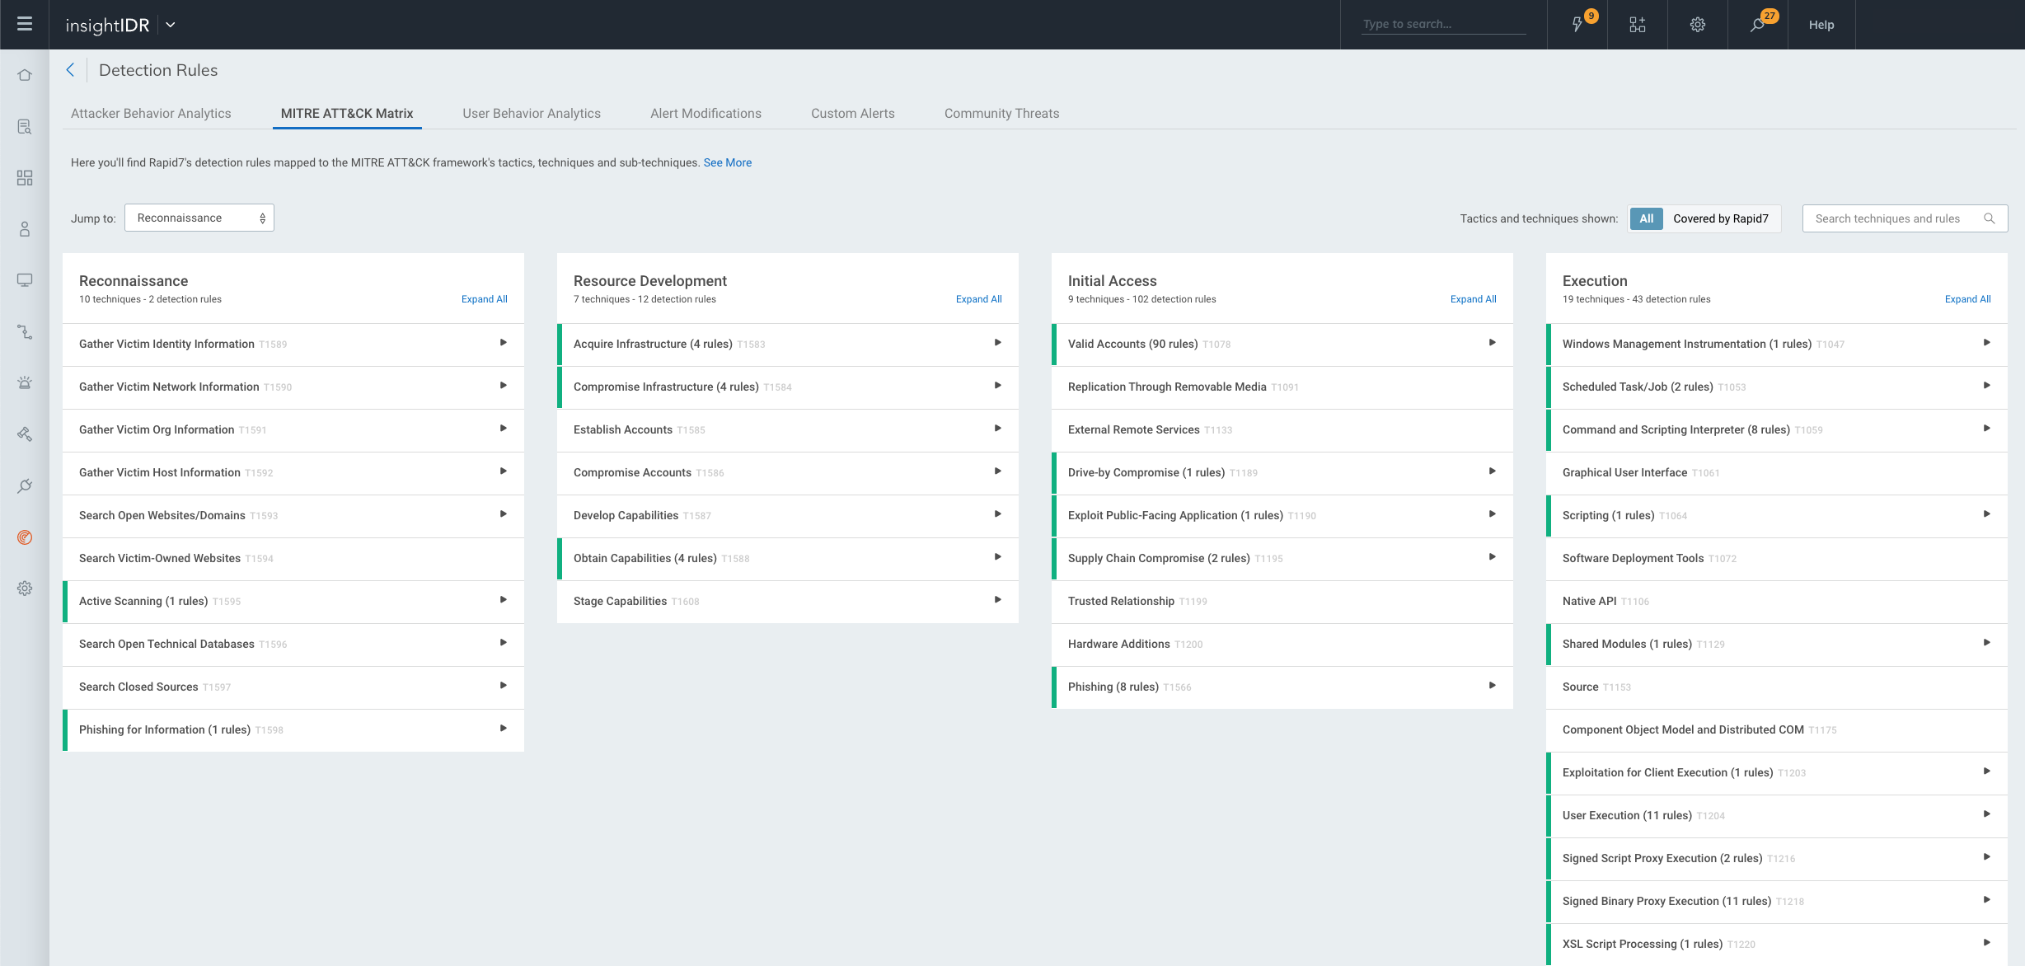Expand Valid Accounts (90 rules) row
This screenshot has width=2025, height=966.
pyautogui.click(x=1492, y=343)
